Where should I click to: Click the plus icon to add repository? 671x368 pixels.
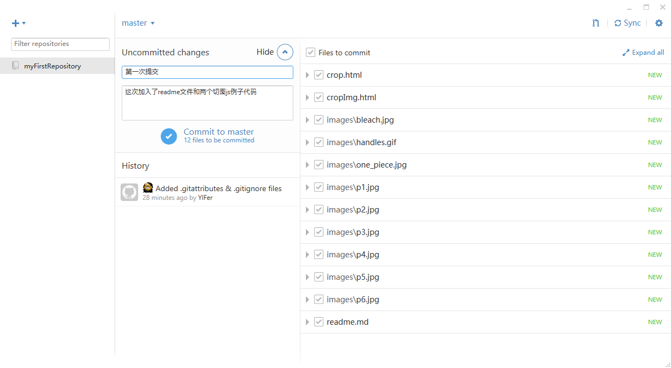[x=16, y=23]
